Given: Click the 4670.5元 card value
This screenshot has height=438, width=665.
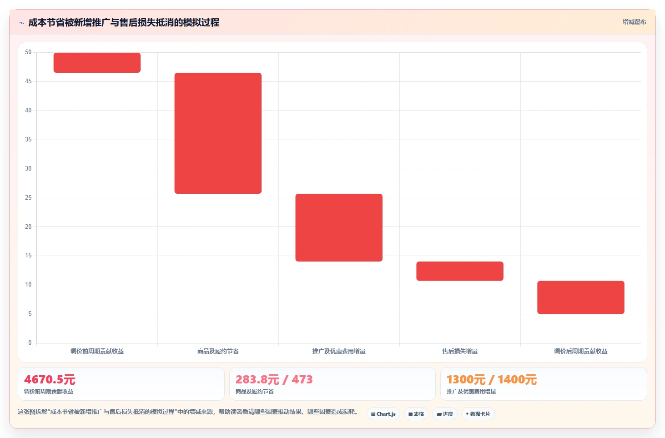Looking at the screenshot, I should coord(50,379).
